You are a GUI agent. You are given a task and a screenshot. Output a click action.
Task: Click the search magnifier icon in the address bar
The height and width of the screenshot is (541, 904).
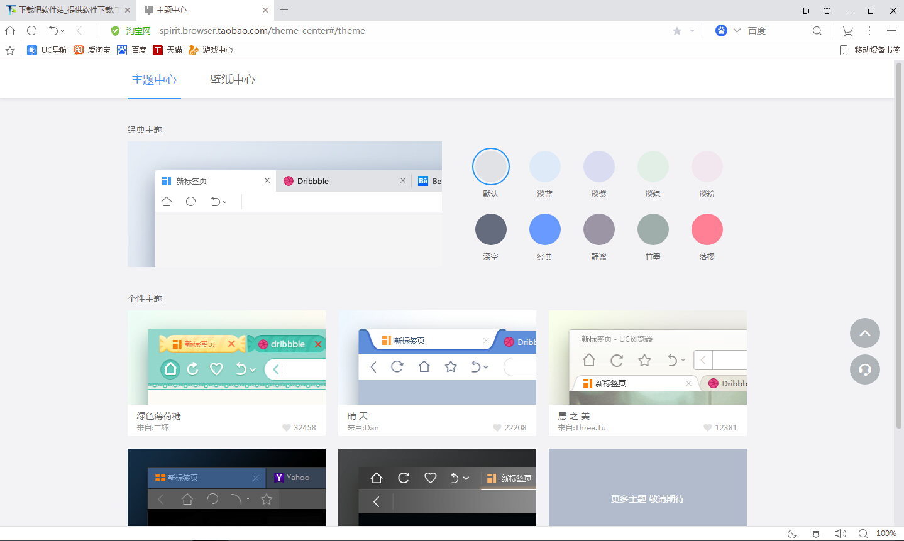(817, 30)
